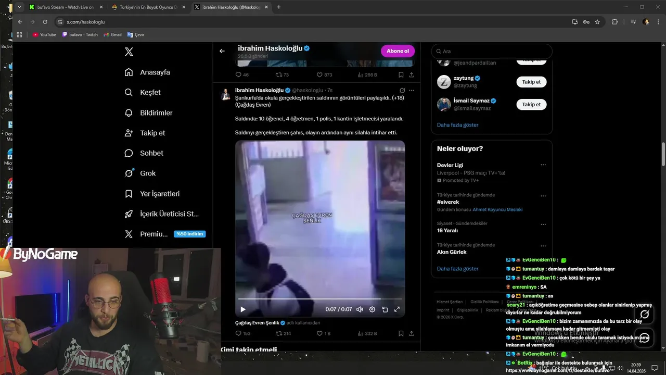Follow İsmail Saymaz with Takip et
666x375 pixels.
[531, 104]
